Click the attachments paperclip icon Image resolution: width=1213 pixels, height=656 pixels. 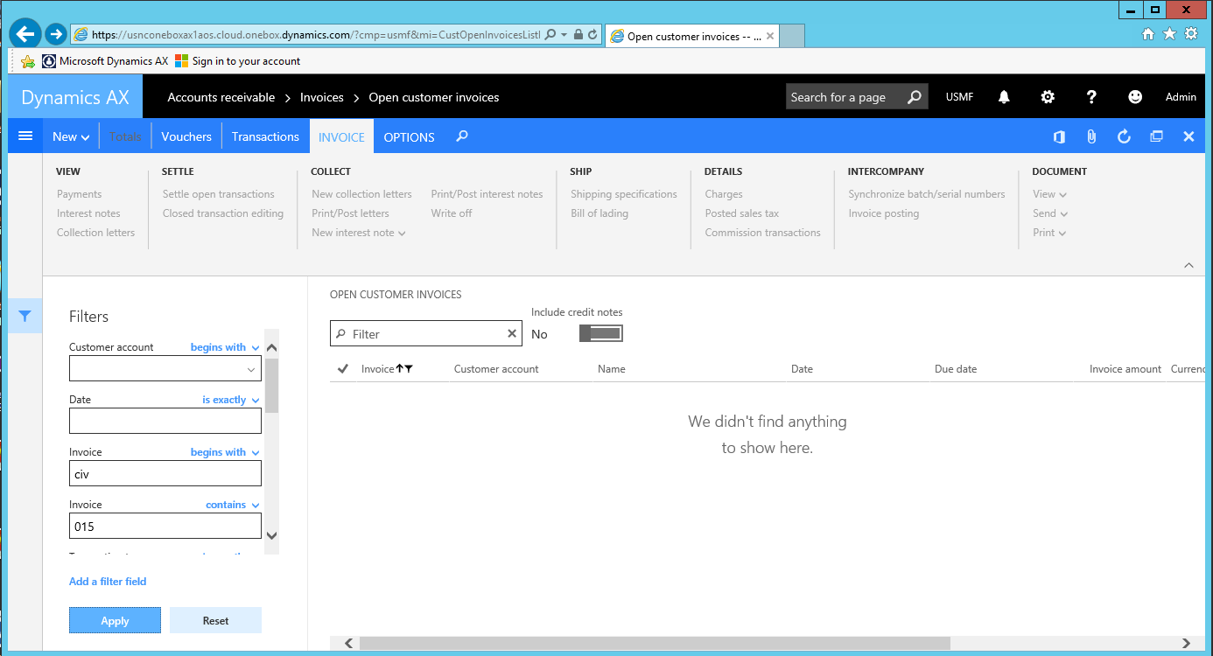pyautogui.click(x=1091, y=136)
